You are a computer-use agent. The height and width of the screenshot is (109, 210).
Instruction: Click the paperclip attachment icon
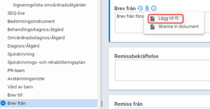[147, 8]
